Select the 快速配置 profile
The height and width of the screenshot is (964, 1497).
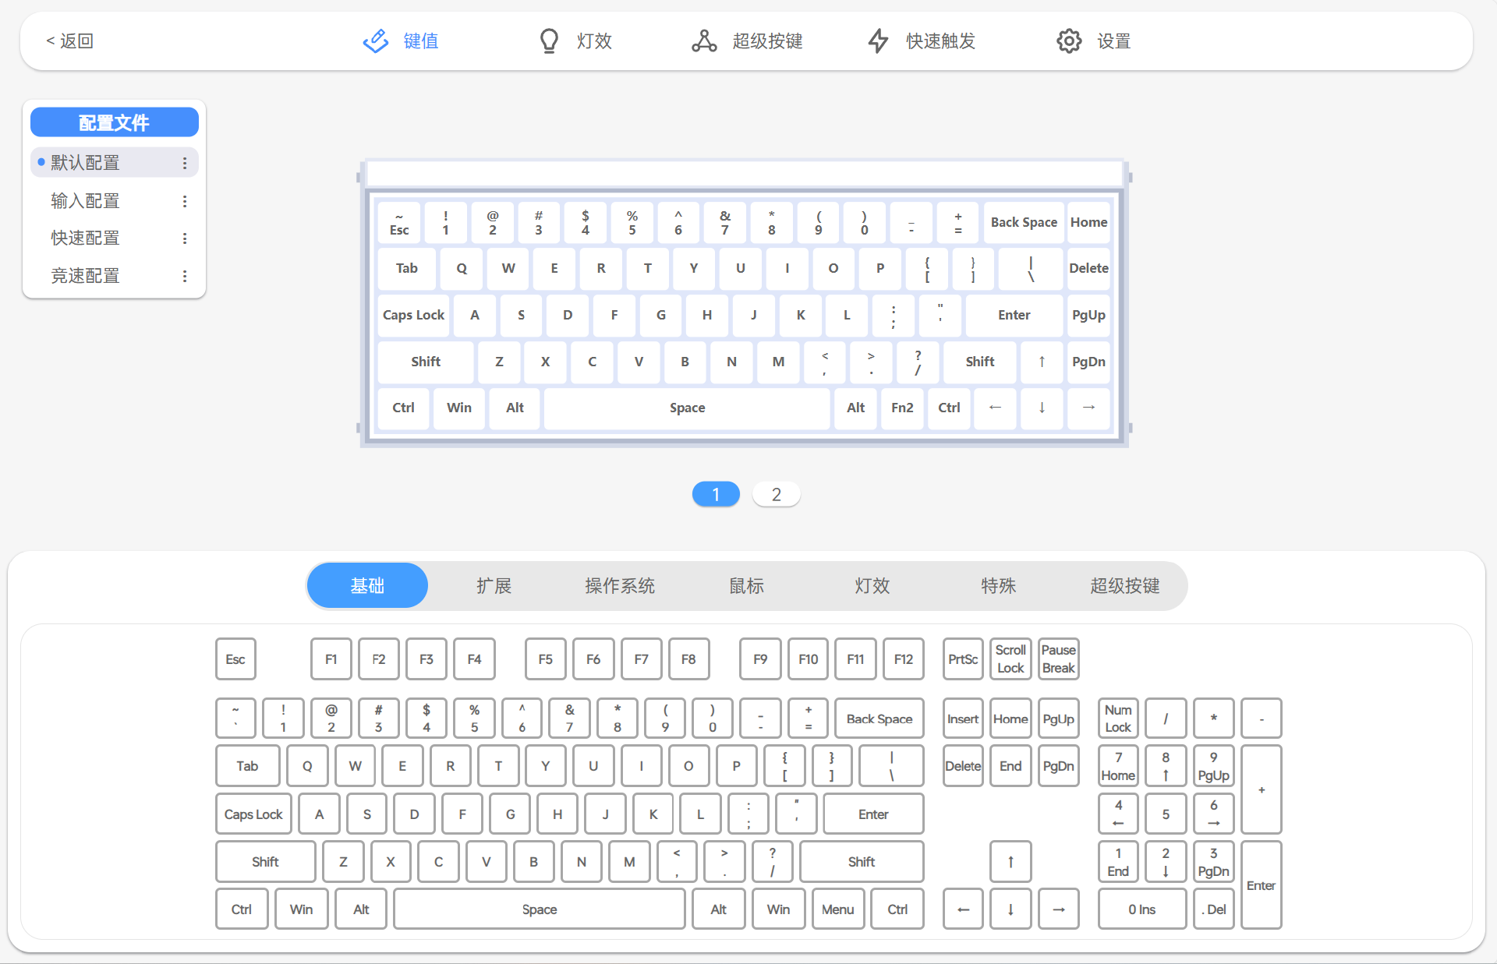pos(114,238)
